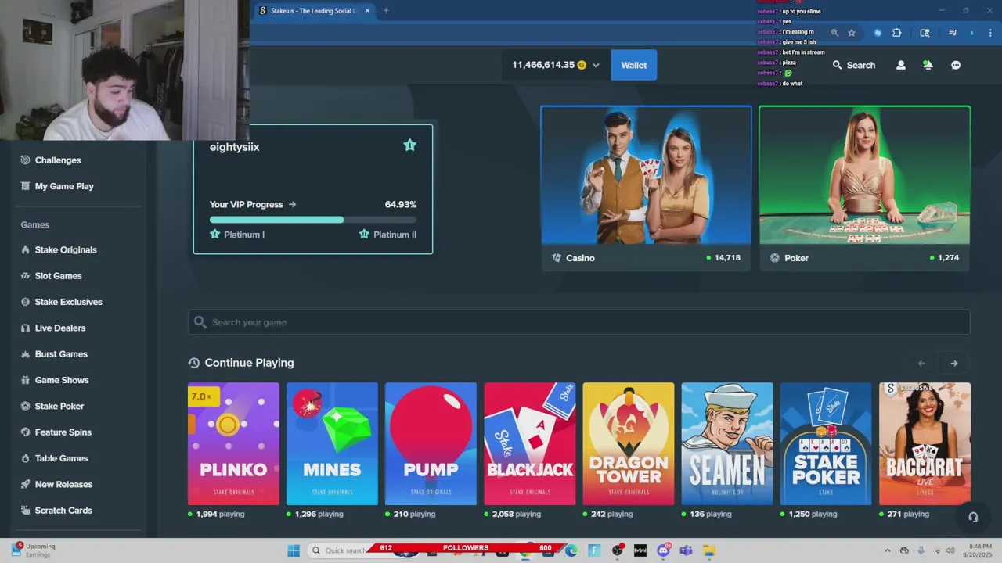
Task: Open the browser media controls icon
Action: click(953, 33)
